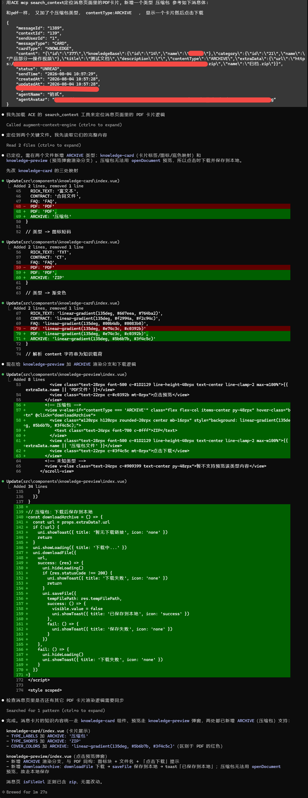Click the comment '<!-- 未知类型 -->' on line 64

coord(65,461)
